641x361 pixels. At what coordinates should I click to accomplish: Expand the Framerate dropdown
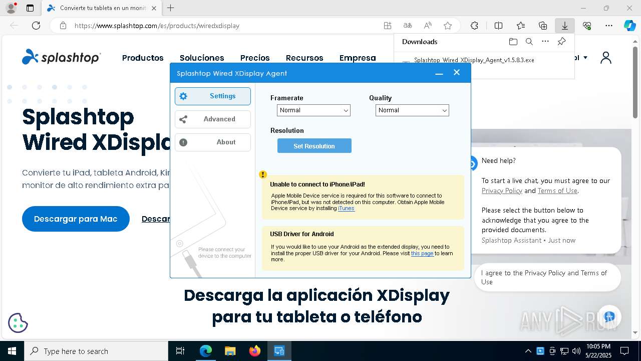point(313,110)
